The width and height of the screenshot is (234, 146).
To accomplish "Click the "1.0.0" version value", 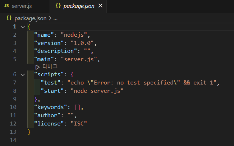I will [82, 43].
